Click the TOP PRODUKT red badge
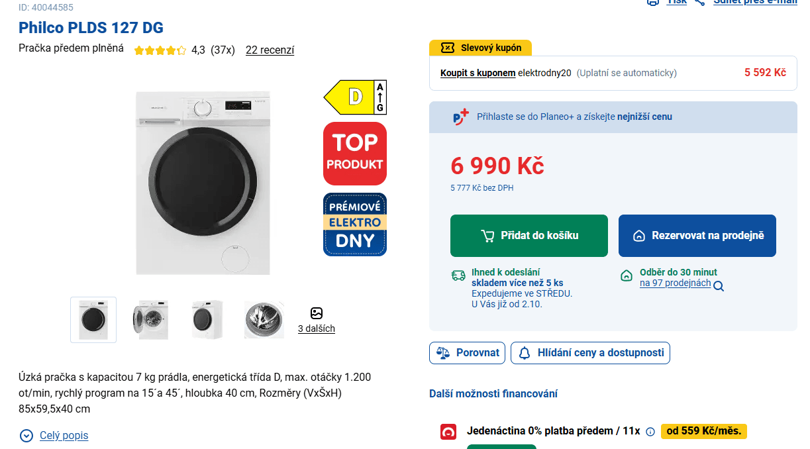810x449 pixels. pos(354,153)
